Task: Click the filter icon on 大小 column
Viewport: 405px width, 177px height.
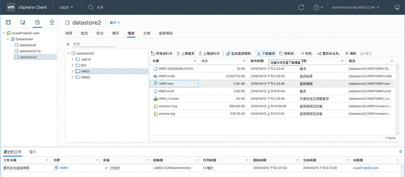Action: [244, 61]
